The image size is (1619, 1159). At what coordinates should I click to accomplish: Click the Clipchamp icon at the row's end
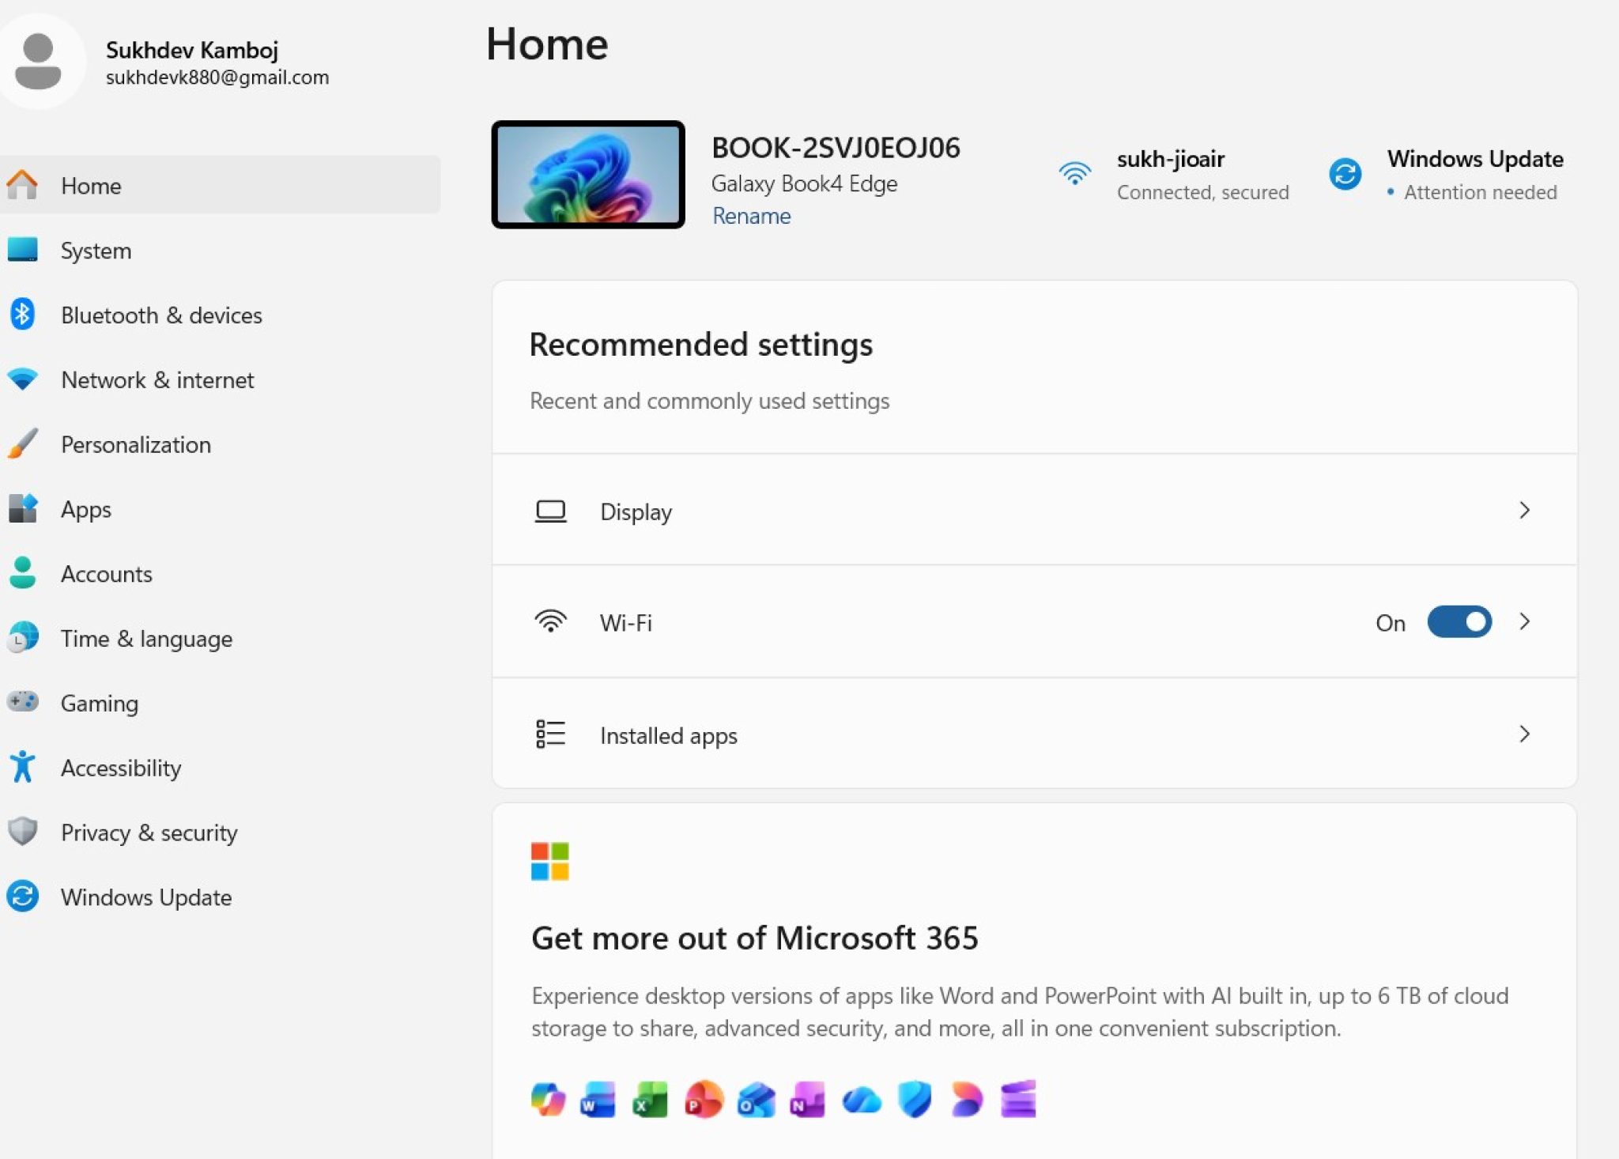pyautogui.click(x=1020, y=1099)
